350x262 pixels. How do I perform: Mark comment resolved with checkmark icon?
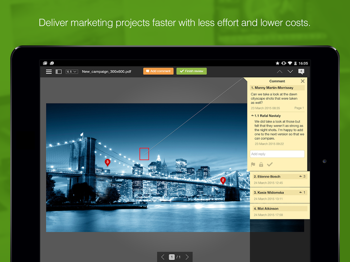tap(270, 164)
